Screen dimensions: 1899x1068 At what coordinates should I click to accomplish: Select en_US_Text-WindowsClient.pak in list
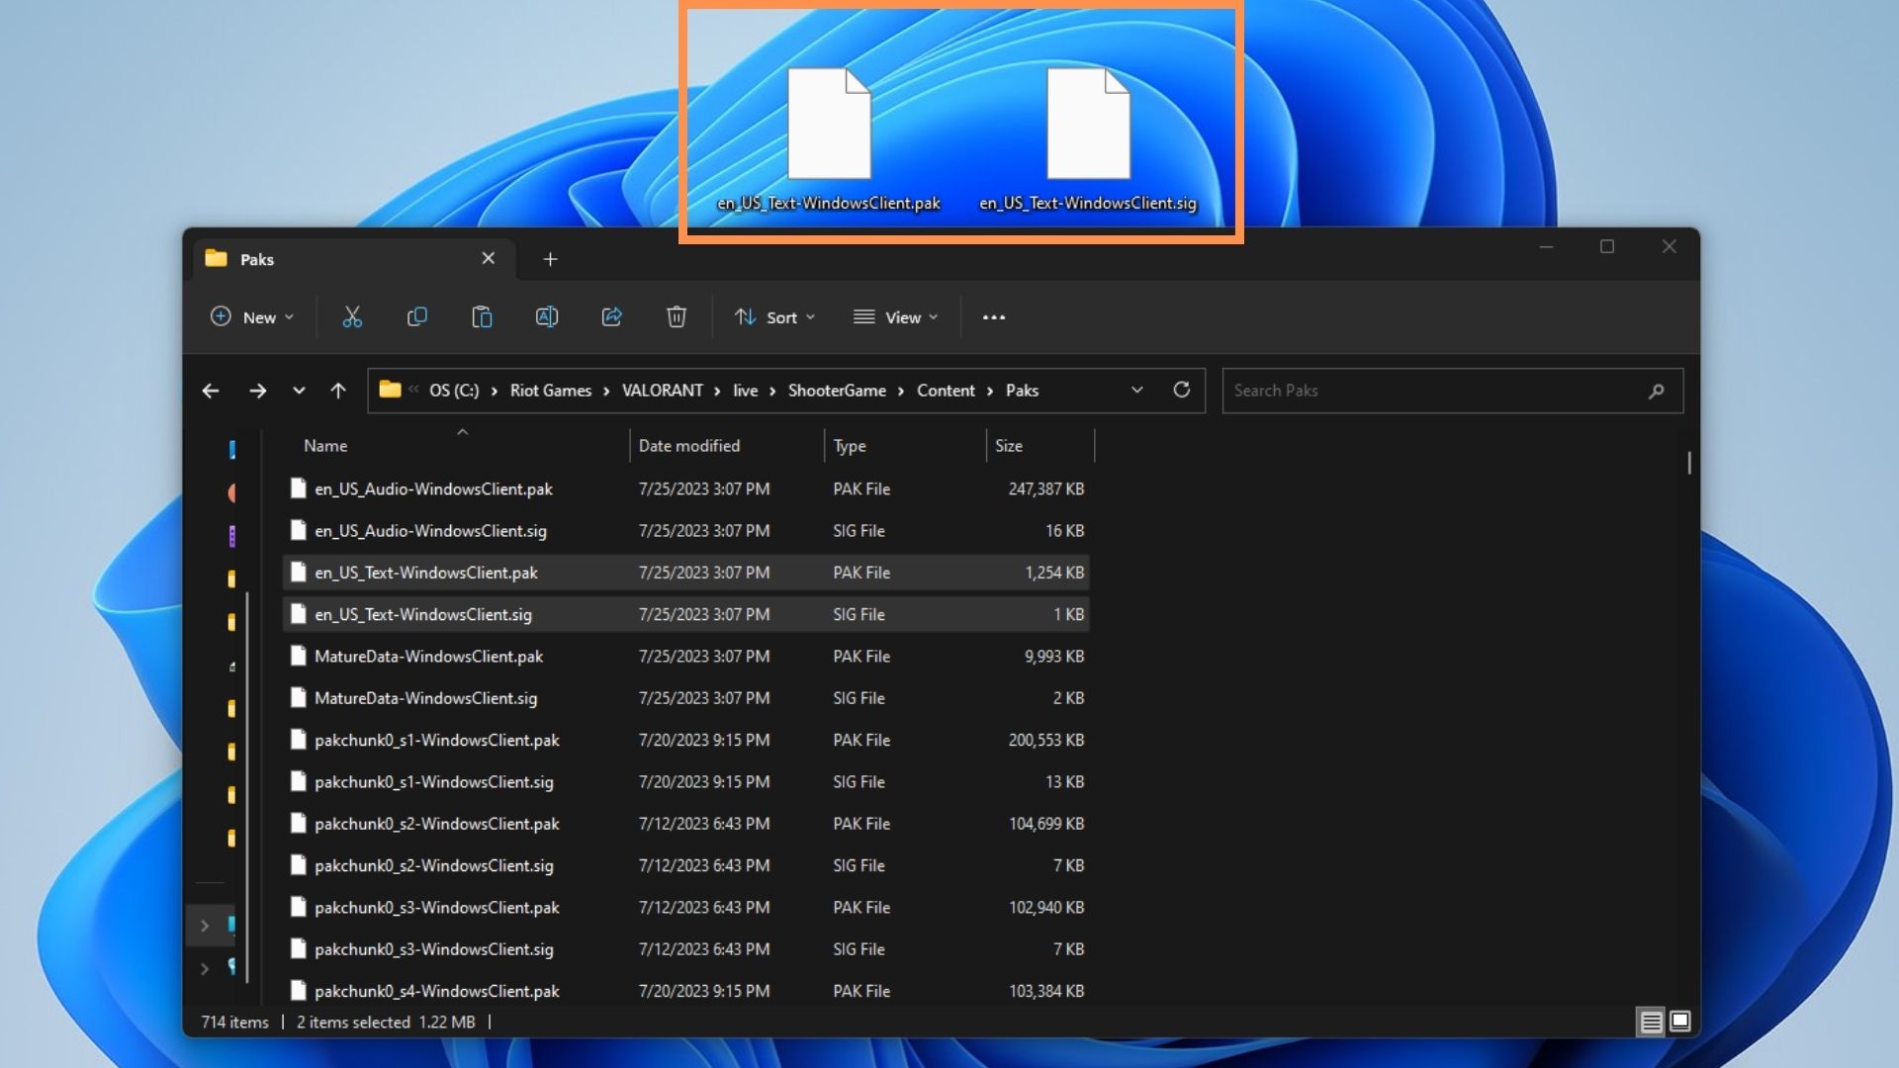(x=686, y=573)
